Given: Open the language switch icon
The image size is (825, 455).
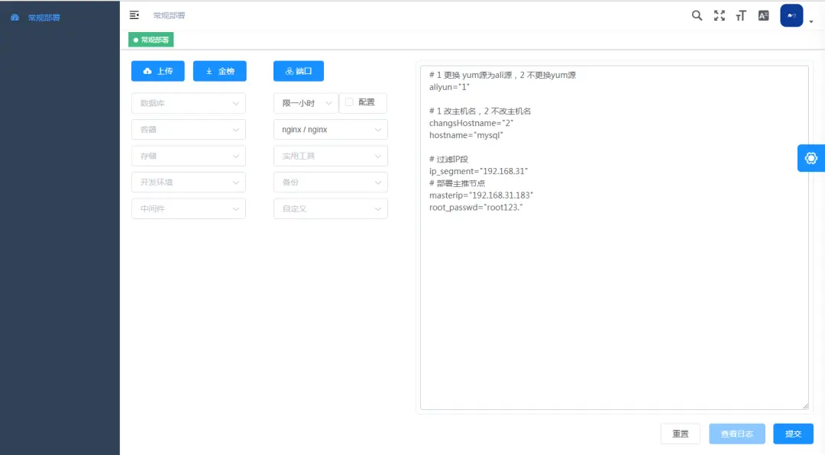Looking at the screenshot, I should click(763, 16).
